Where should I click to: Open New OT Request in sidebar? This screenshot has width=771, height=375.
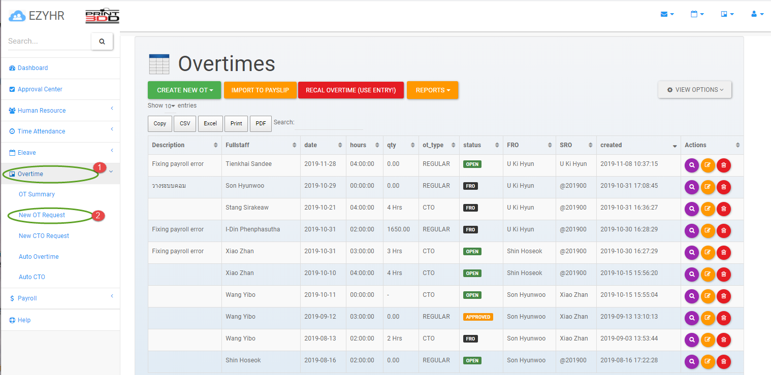42,215
